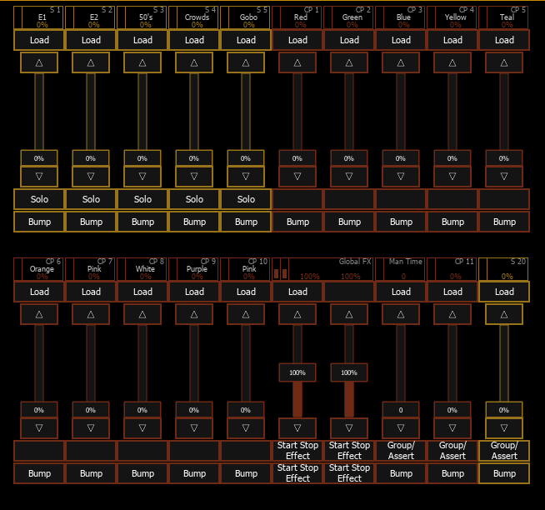
Task: Bump the CP 11 fader
Action: click(x=452, y=473)
